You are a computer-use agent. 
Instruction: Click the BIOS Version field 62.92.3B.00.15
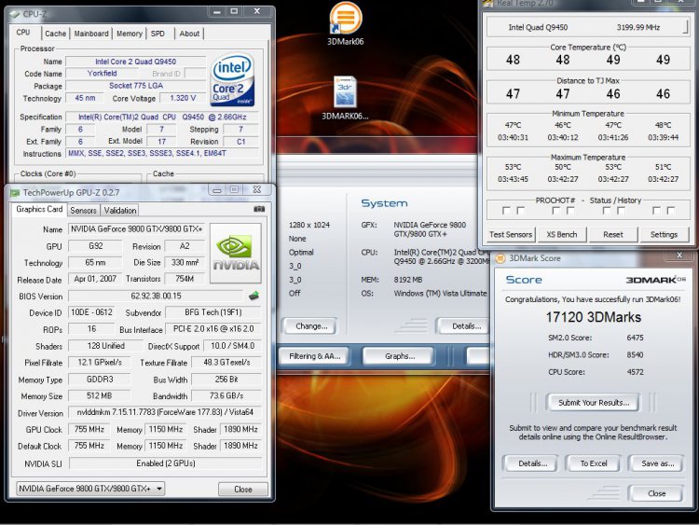coord(156,296)
